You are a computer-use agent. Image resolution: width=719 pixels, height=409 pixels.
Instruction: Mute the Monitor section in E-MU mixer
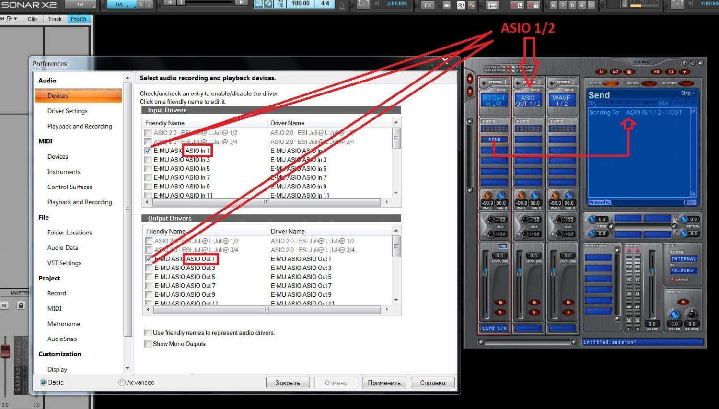click(x=683, y=302)
